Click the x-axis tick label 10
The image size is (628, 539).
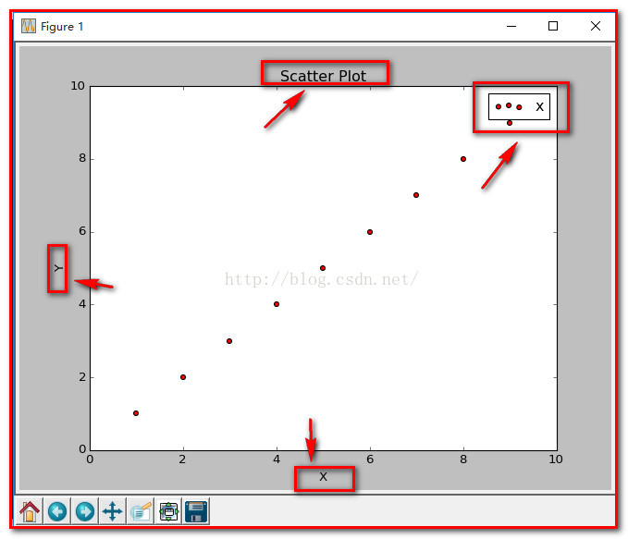tap(556, 459)
